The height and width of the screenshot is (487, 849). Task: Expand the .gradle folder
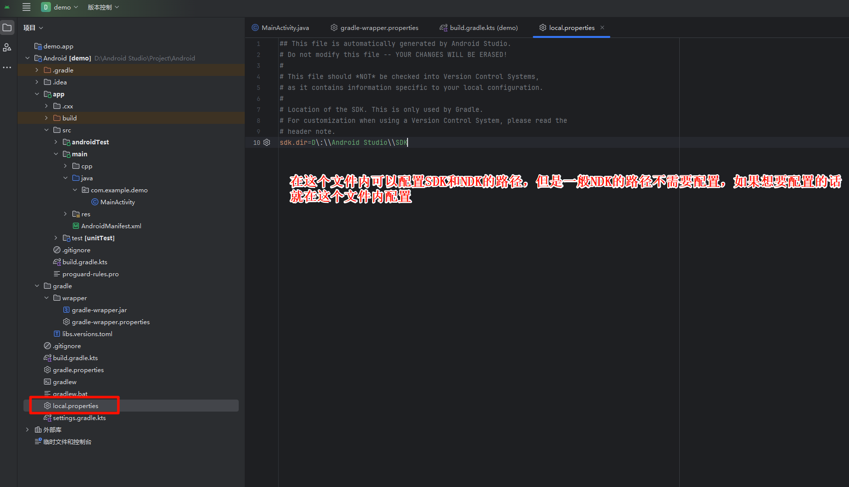(x=37, y=70)
